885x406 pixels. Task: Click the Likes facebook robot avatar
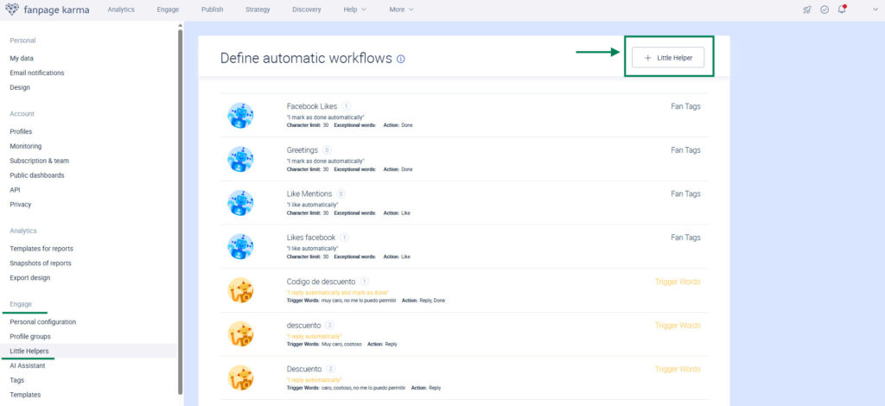point(240,246)
